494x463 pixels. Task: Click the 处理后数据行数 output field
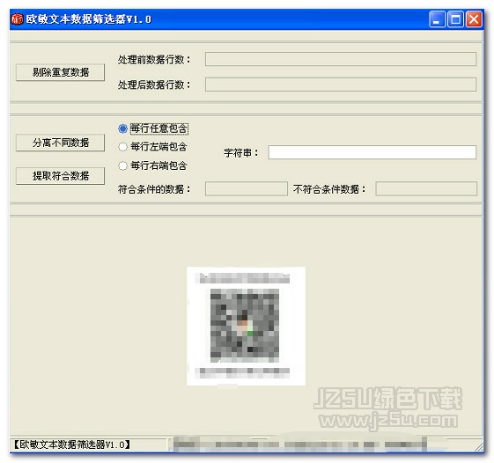click(341, 85)
